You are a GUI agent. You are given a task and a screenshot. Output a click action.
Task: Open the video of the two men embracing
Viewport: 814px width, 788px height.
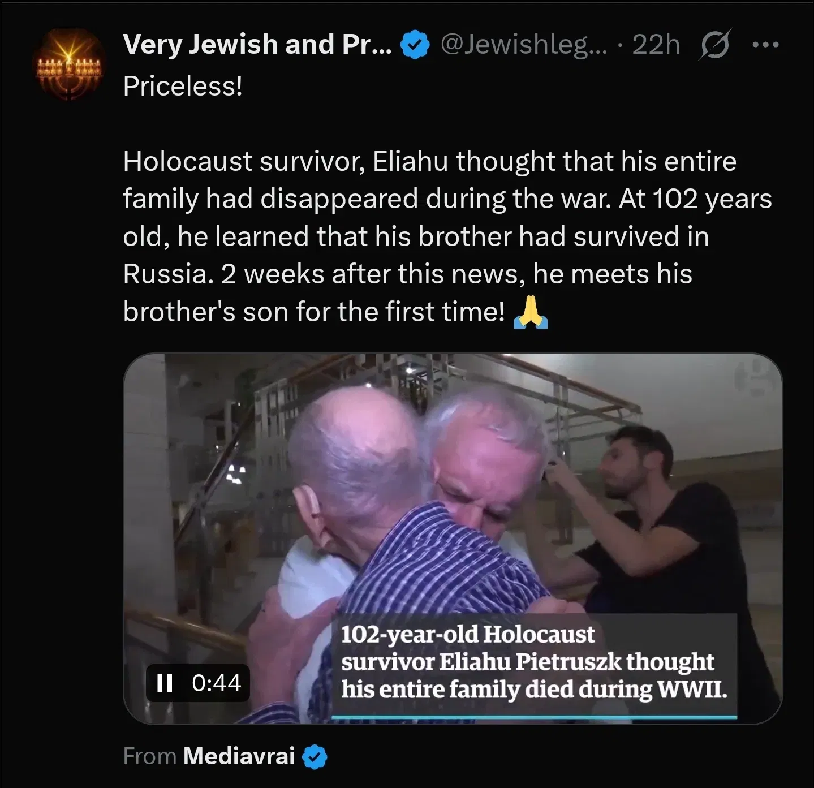tap(453, 539)
